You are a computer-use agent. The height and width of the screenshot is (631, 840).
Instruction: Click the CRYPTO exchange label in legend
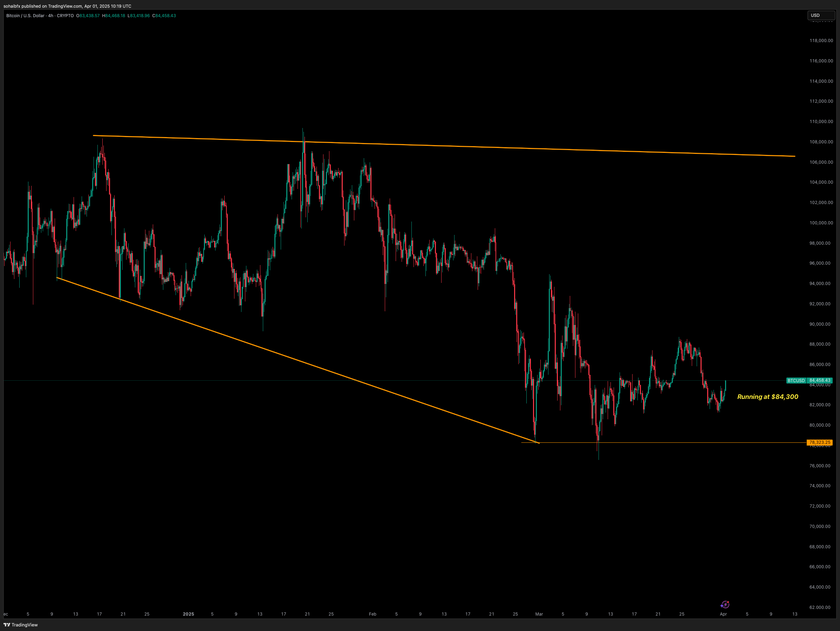[65, 15]
